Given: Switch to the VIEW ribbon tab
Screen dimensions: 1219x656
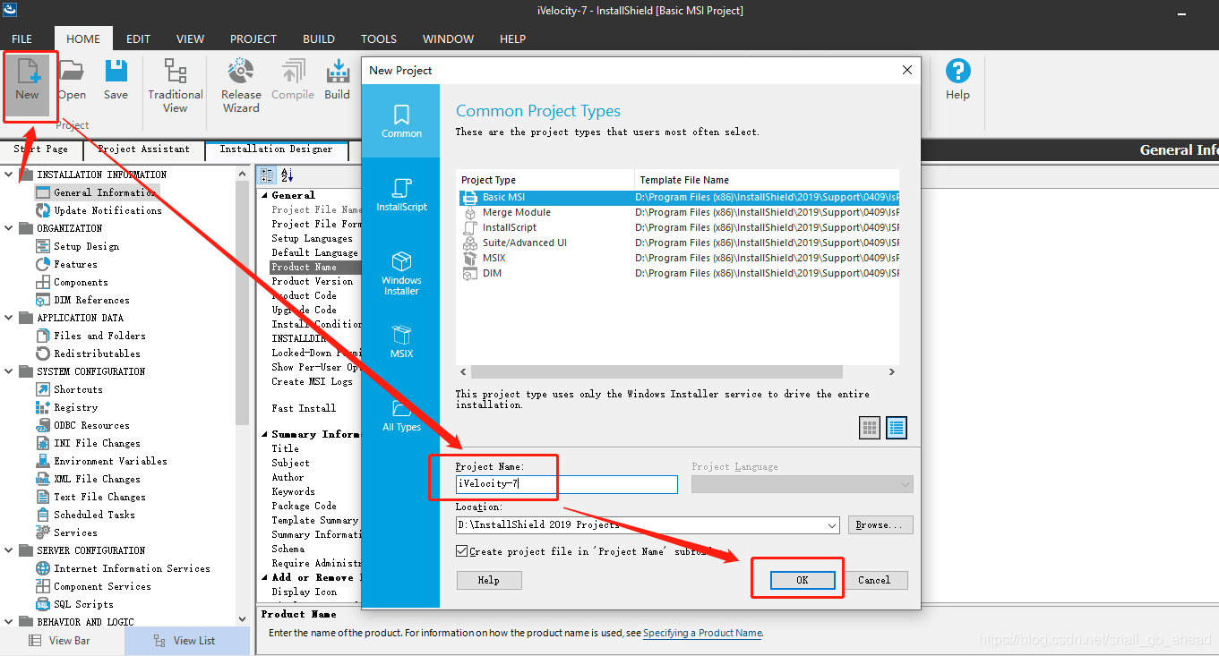Looking at the screenshot, I should click(190, 39).
